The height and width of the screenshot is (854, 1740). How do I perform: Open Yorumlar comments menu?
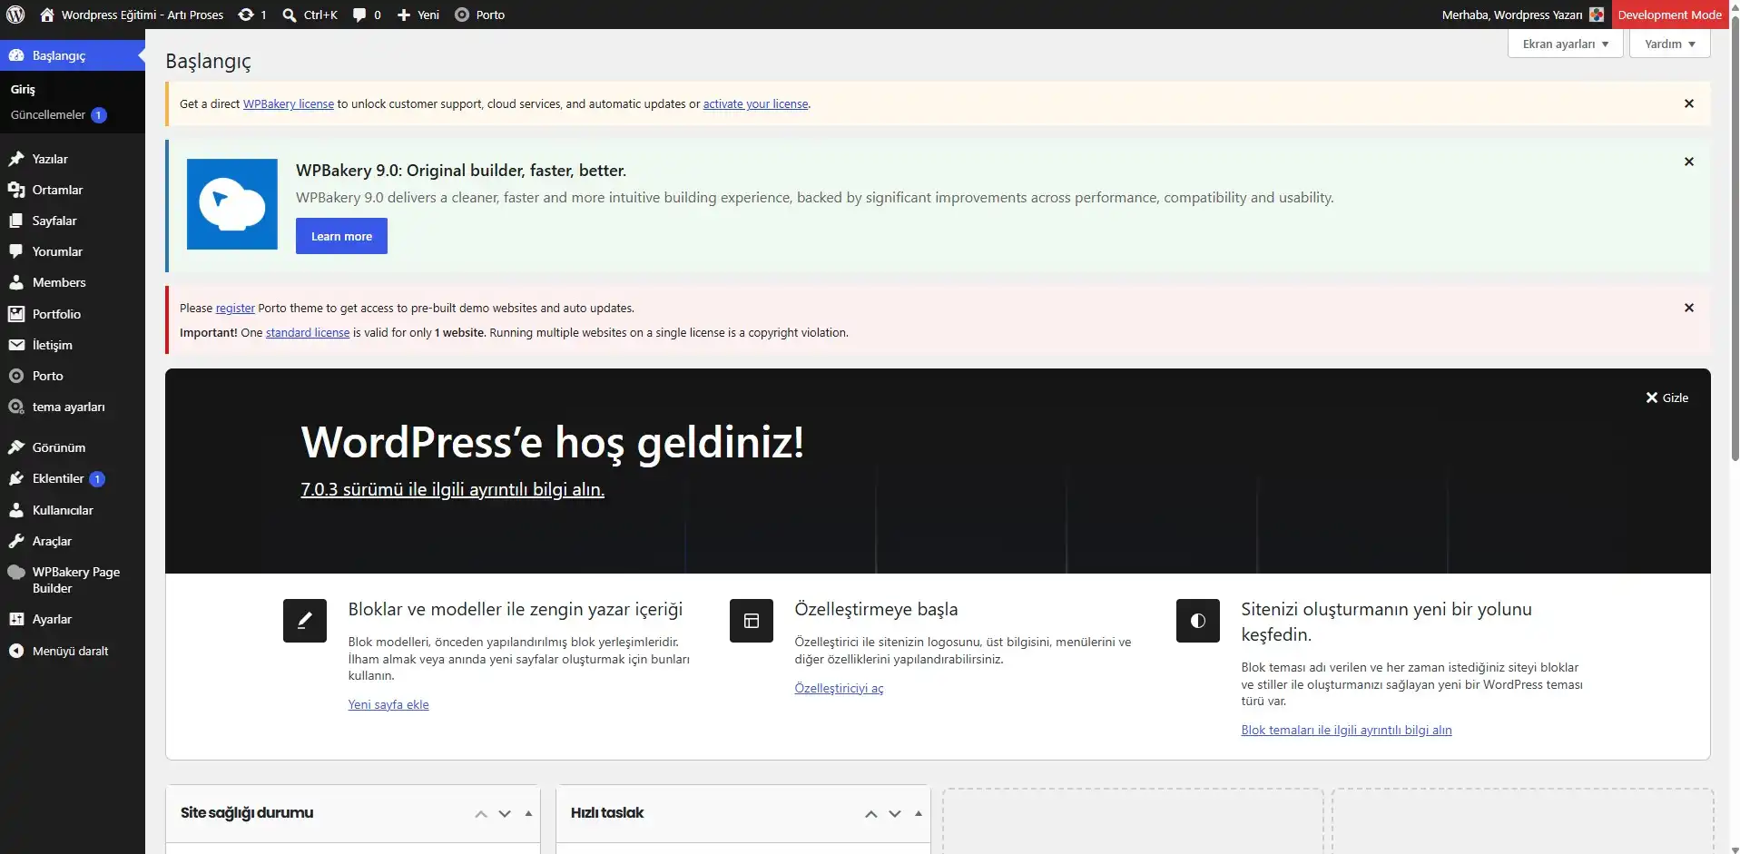(73, 251)
